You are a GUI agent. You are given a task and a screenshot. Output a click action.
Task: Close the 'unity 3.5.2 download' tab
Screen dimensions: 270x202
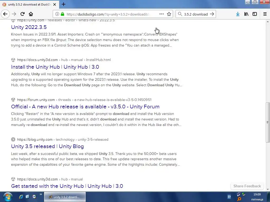click(x=55, y=4)
